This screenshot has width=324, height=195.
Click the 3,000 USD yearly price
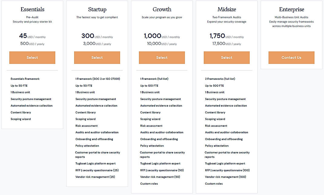point(97,44)
